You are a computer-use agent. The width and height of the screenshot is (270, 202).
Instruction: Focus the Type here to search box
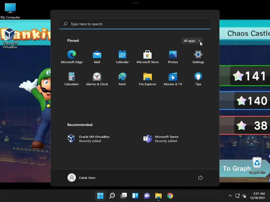135,24
